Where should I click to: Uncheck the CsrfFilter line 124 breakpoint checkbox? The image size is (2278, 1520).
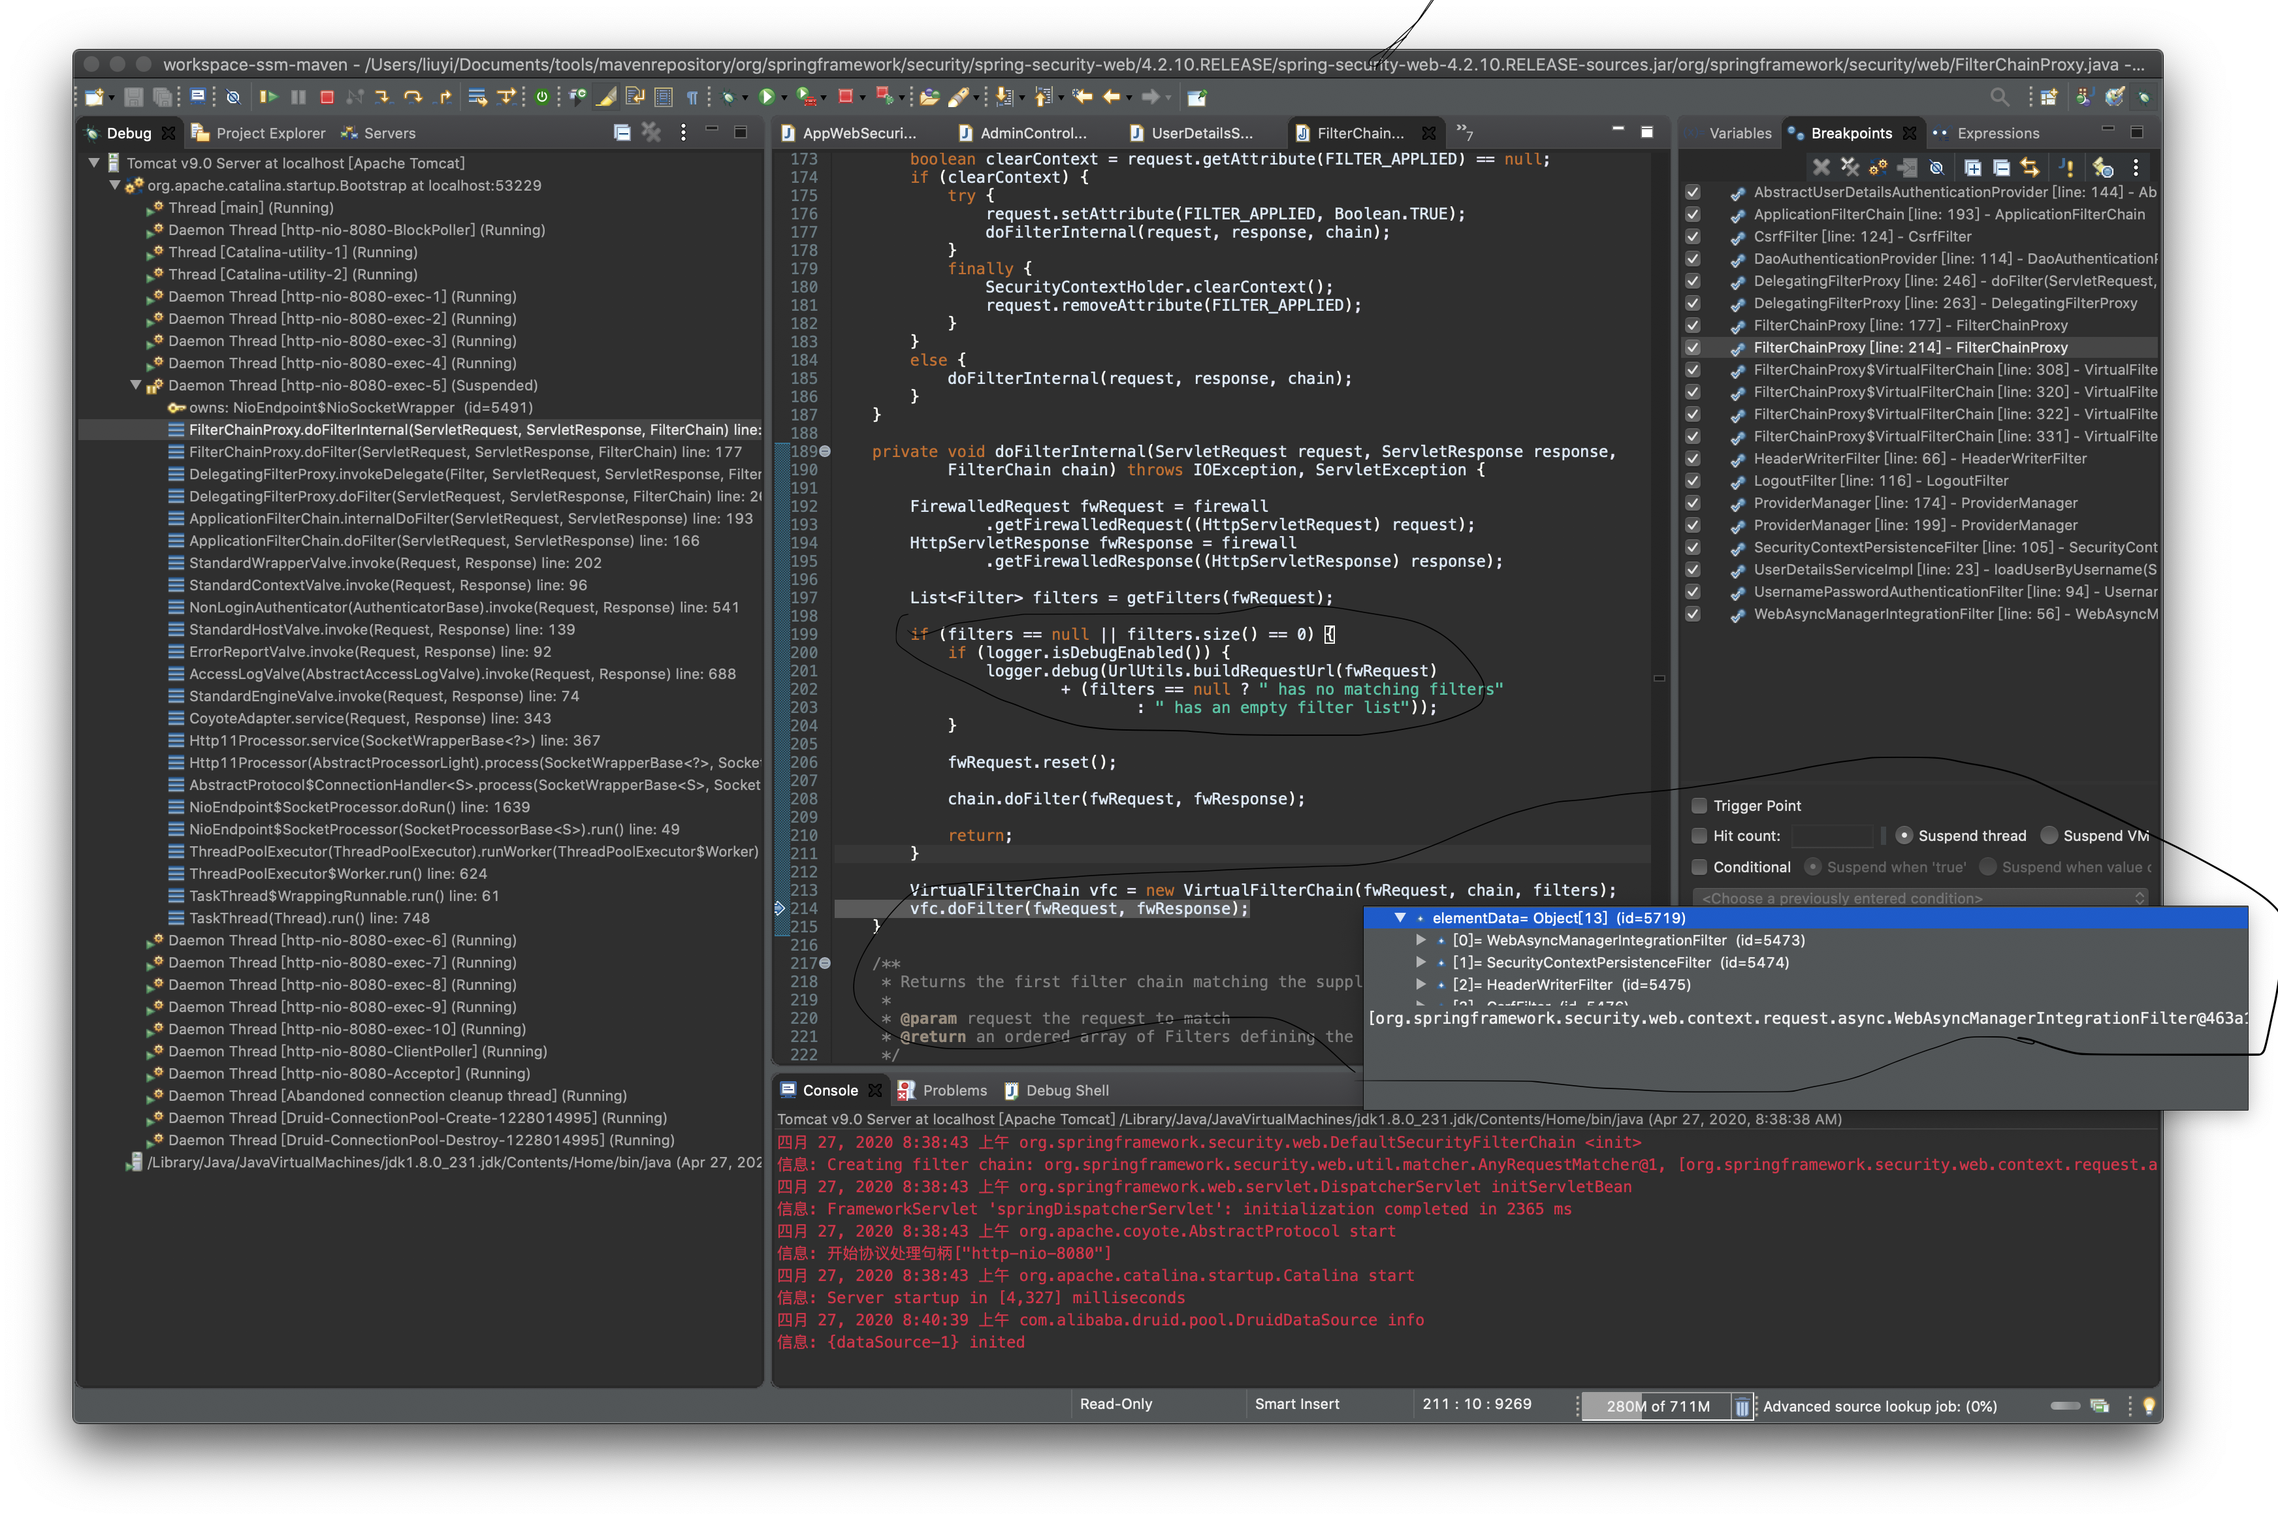[x=1693, y=236]
